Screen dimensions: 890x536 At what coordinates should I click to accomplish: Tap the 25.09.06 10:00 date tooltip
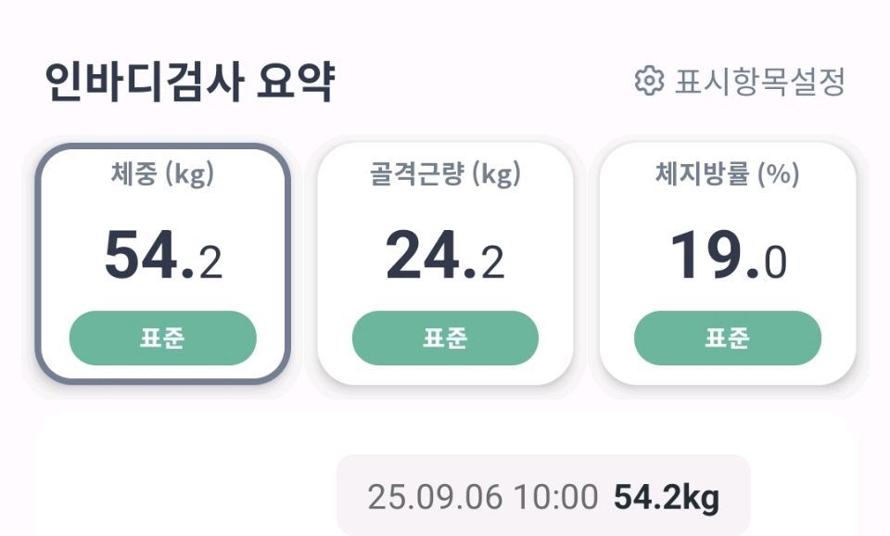(544, 495)
